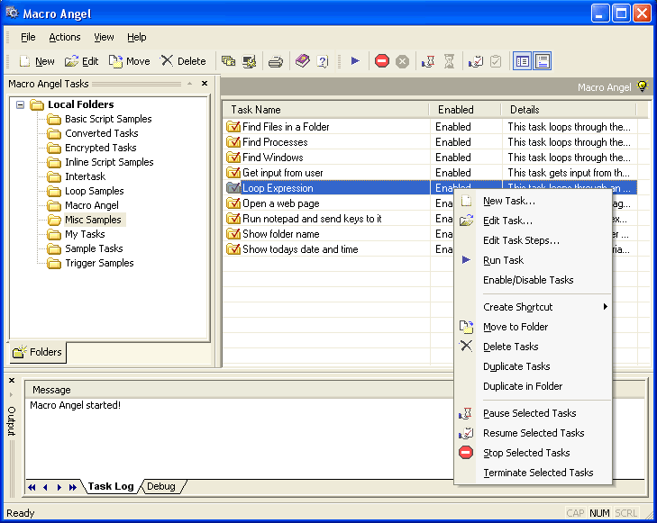Collapse the Local Folders tree node
The image size is (657, 523).
pos(20,104)
